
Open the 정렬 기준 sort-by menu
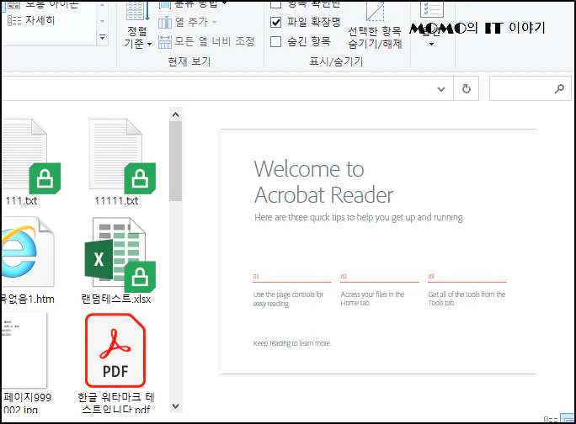tap(137, 26)
